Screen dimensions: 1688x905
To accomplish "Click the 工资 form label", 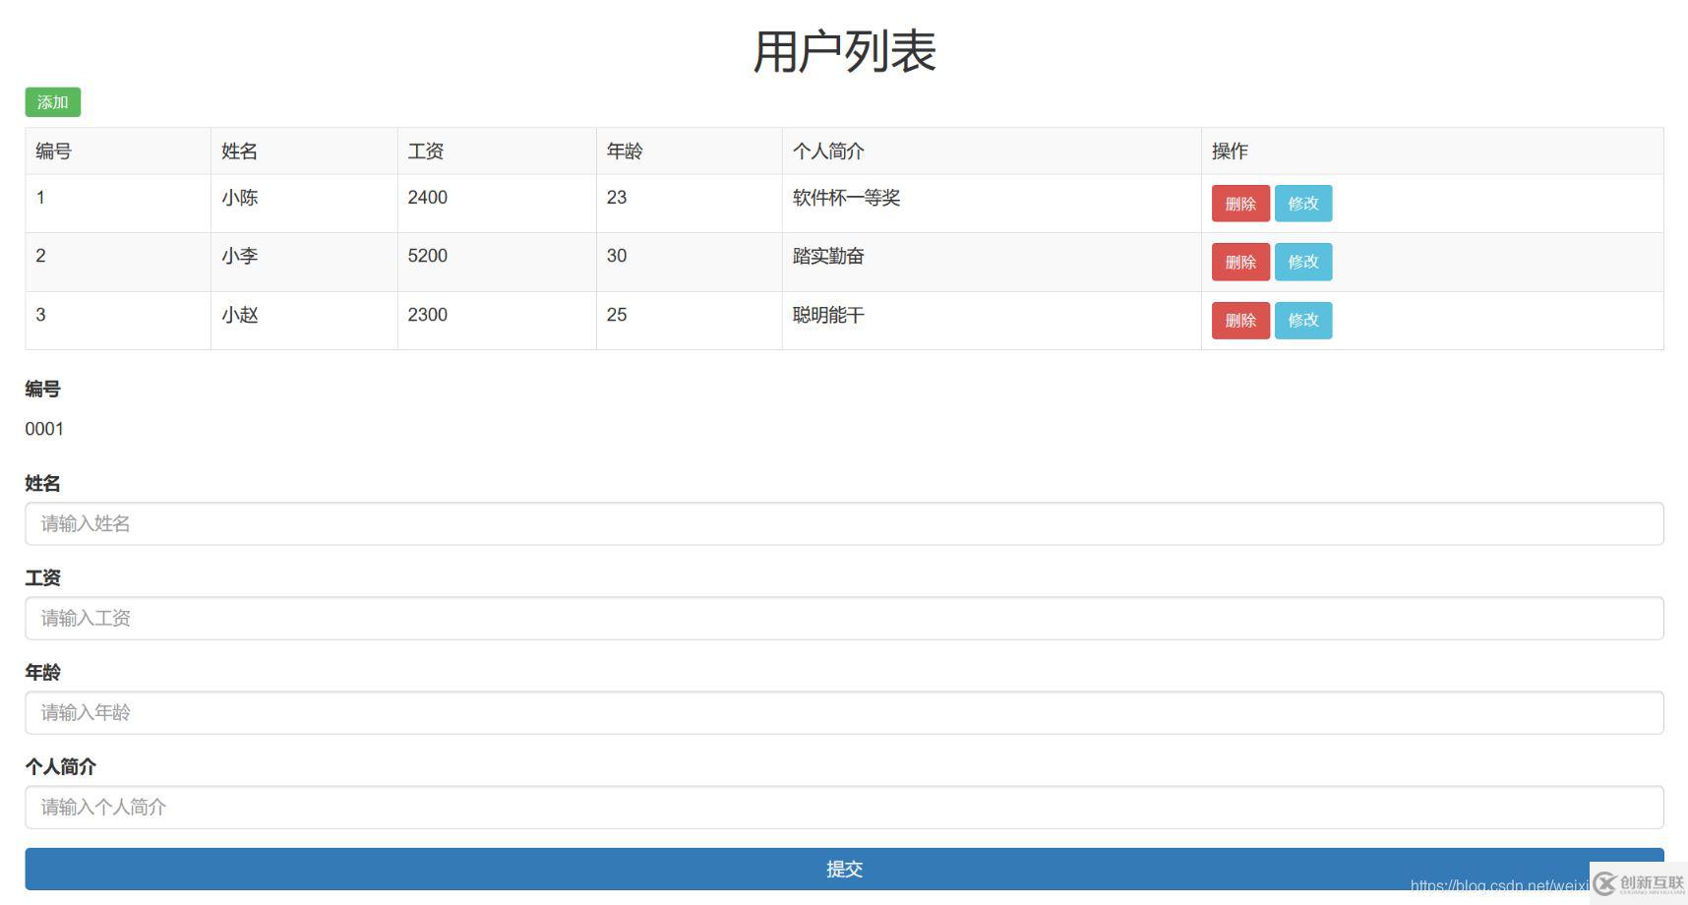I will (42, 577).
